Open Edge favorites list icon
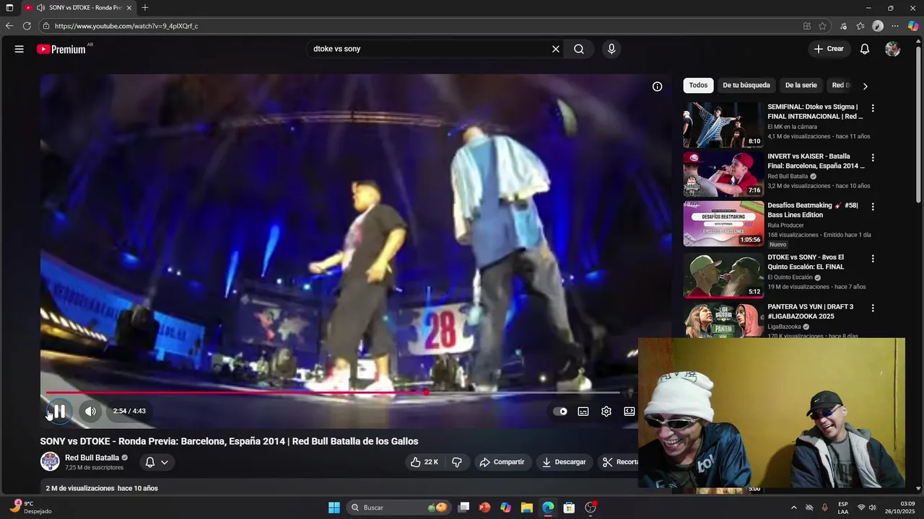 tap(860, 26)
